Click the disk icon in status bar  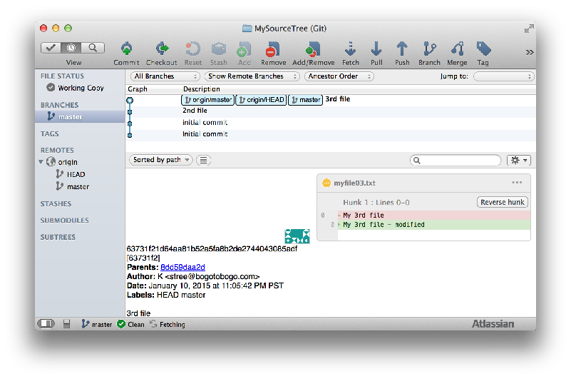66,323
